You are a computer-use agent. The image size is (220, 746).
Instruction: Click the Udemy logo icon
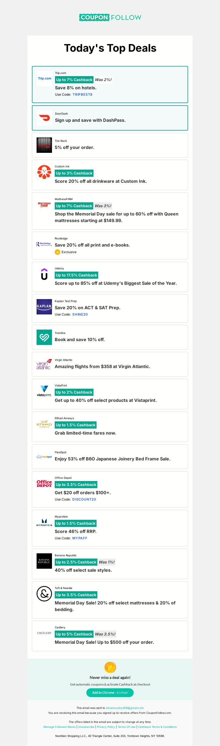[x=44, y=274]
